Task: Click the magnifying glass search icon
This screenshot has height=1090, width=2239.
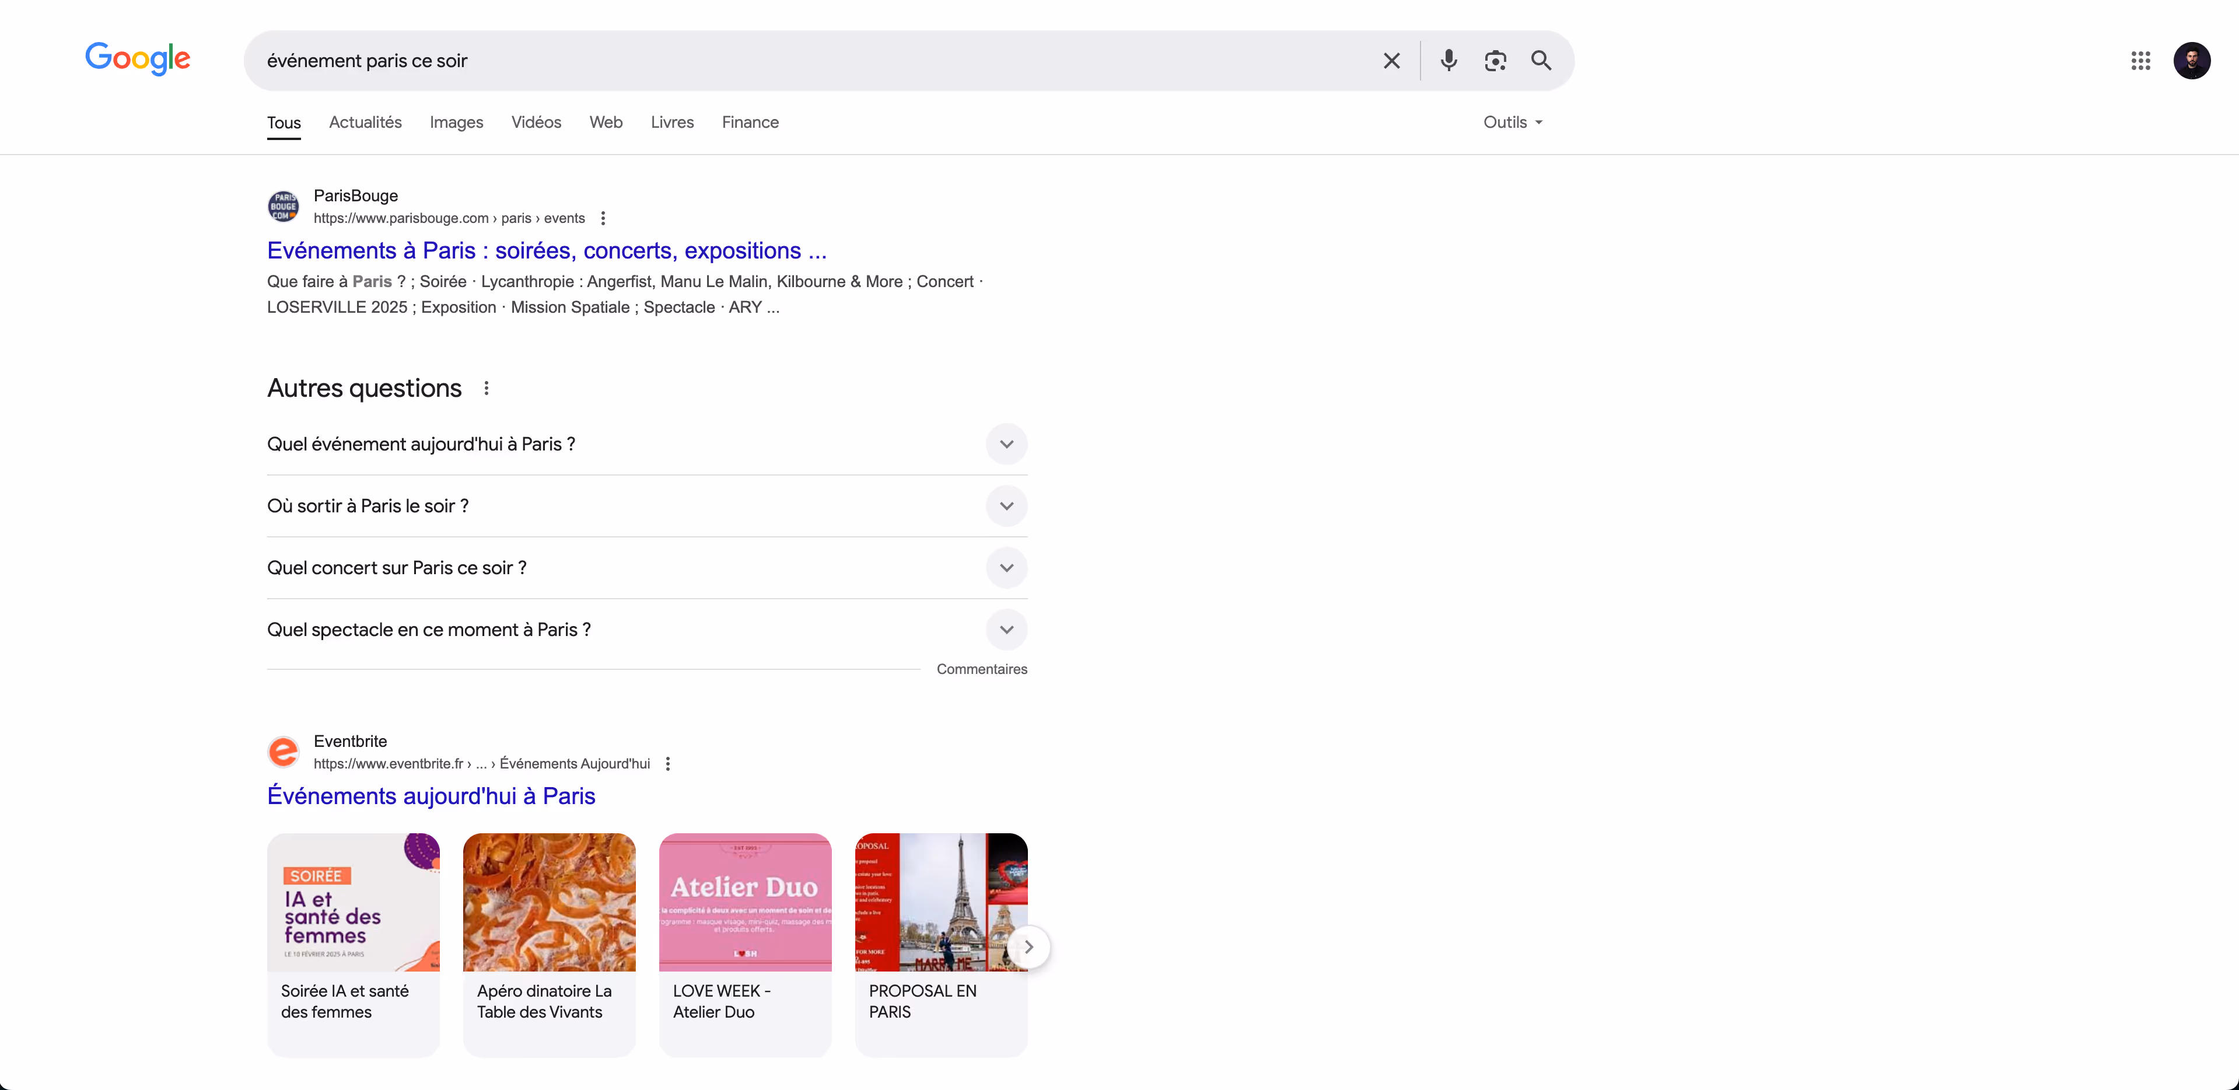Action: pyautogui.click(x=1541, y=61)
